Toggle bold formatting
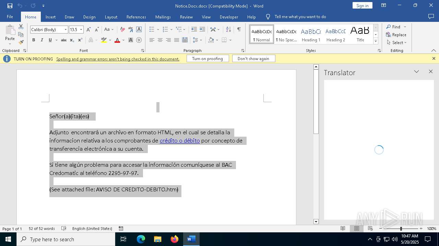The height and width of the screenshot is (246, 439). tap(34, 40)
